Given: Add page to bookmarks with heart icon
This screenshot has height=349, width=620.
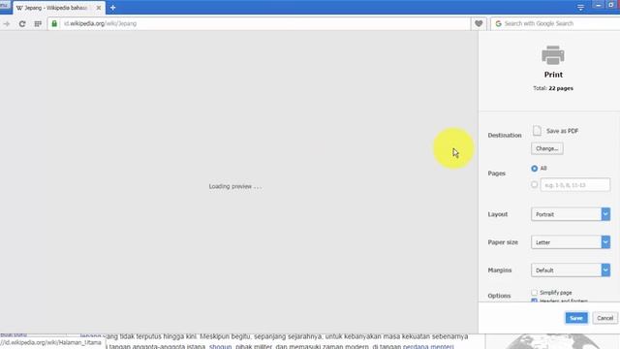Looking at the screenshot, I should (479, 23).
